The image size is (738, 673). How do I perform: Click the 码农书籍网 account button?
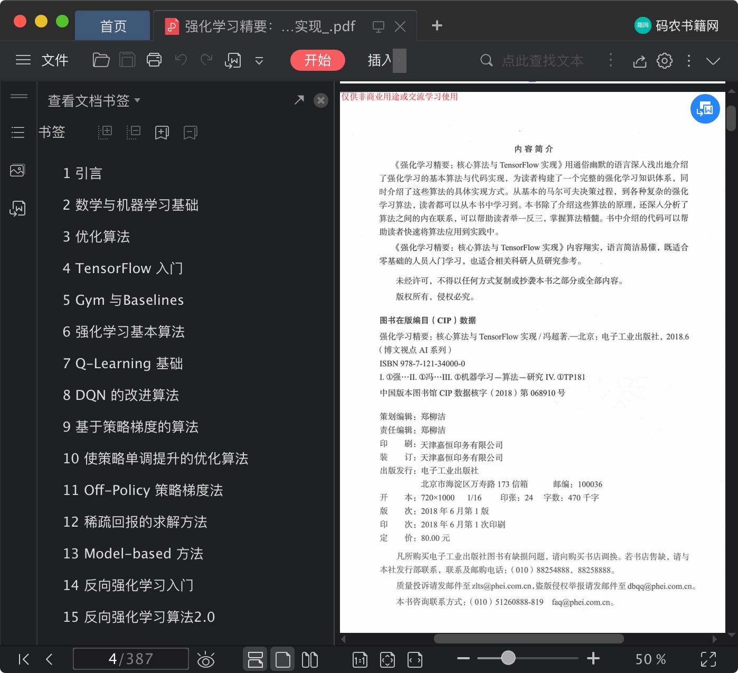(x=677, y=25)
